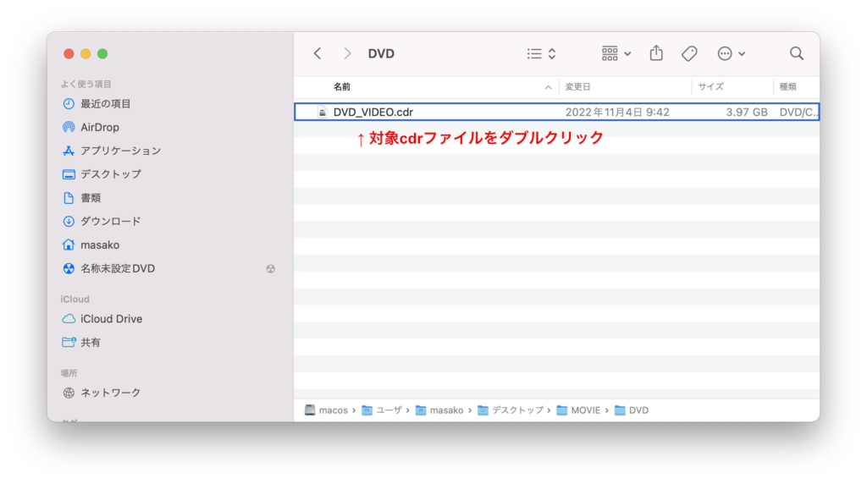Open ダウンロード in the sidebar

(x=111, y=221)
